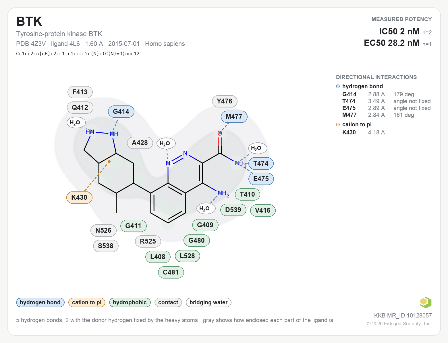Click the "2.88 A" distance value

pos(376,94)
